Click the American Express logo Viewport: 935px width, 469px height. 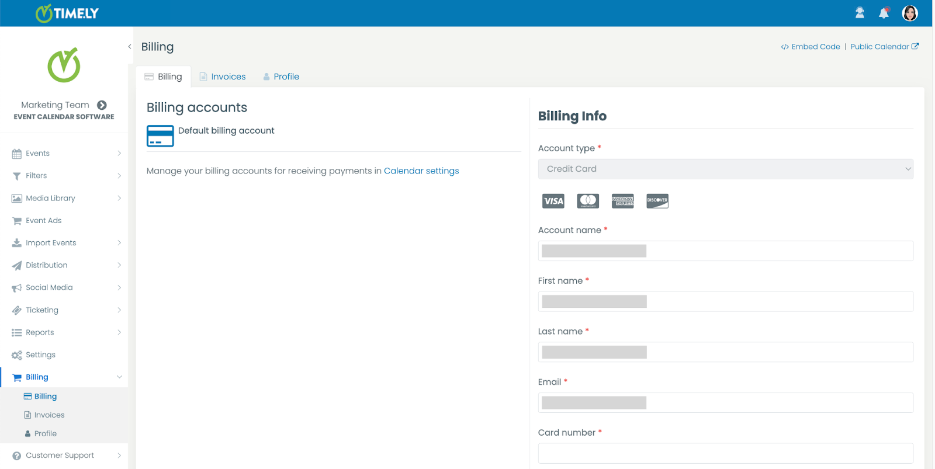(623, 201)
